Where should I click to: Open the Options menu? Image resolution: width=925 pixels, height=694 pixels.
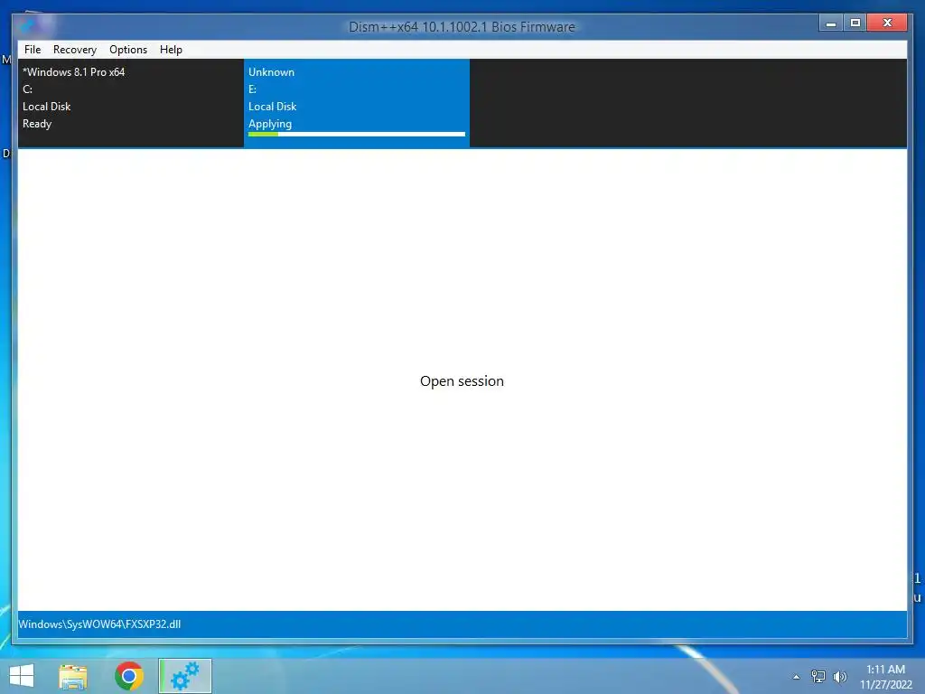[128, 50]
